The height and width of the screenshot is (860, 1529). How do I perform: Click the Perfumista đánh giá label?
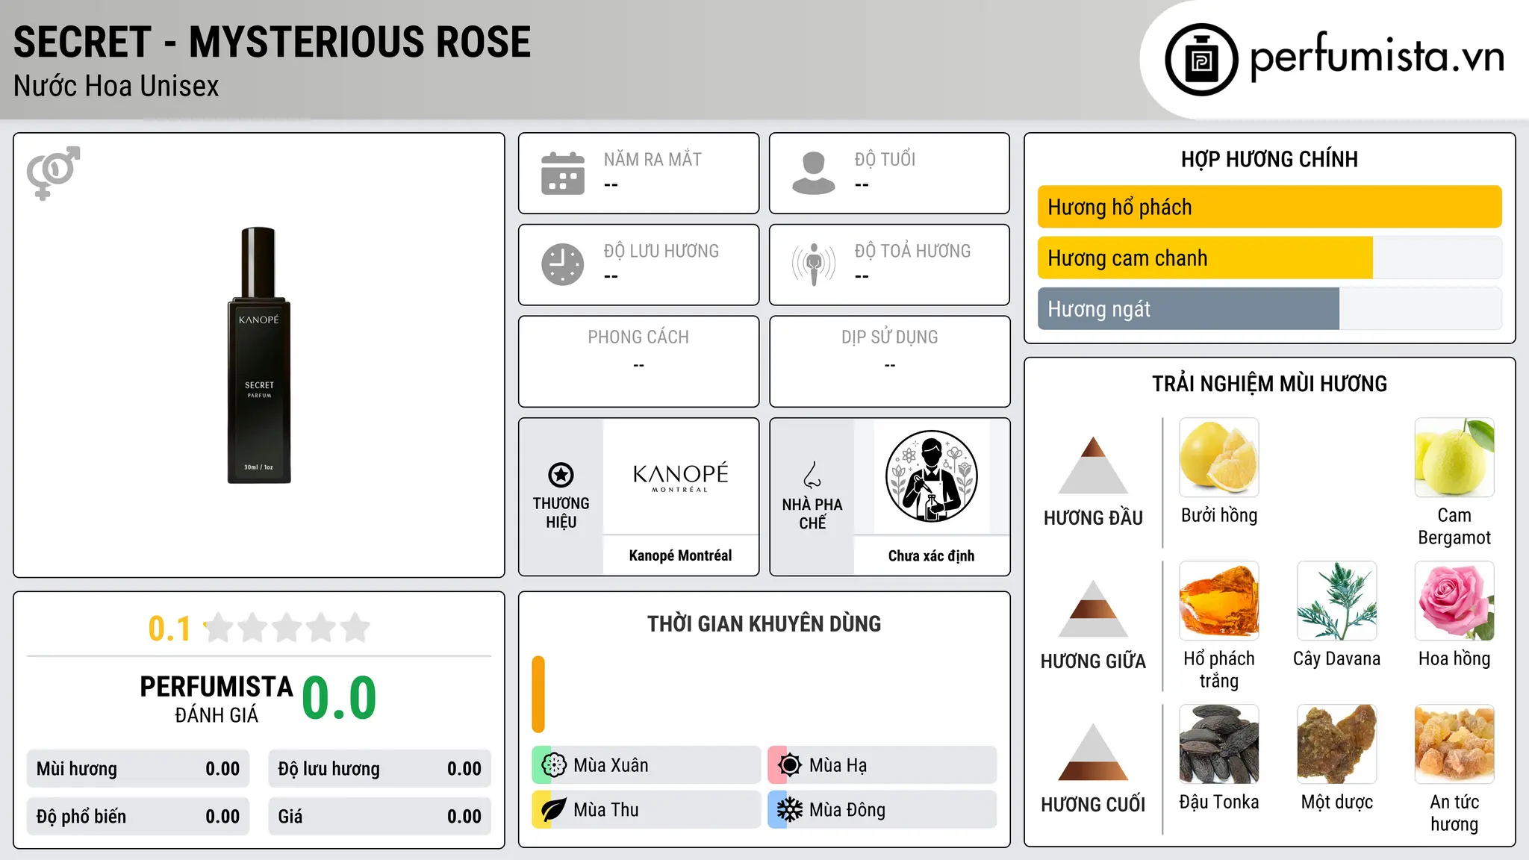217,699
